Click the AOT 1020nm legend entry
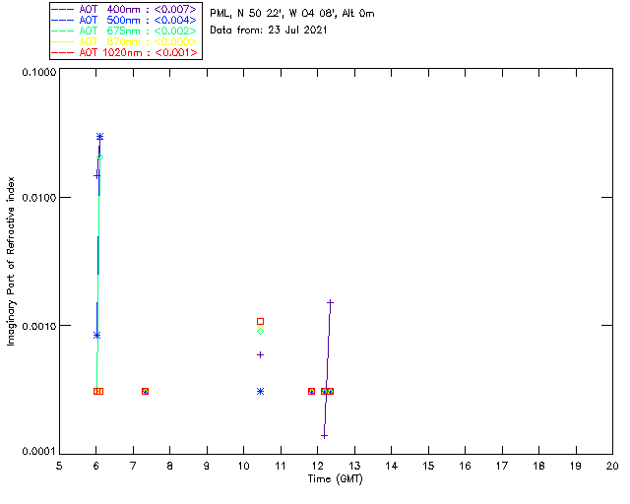The image size is (630, 504). [125, 52]
